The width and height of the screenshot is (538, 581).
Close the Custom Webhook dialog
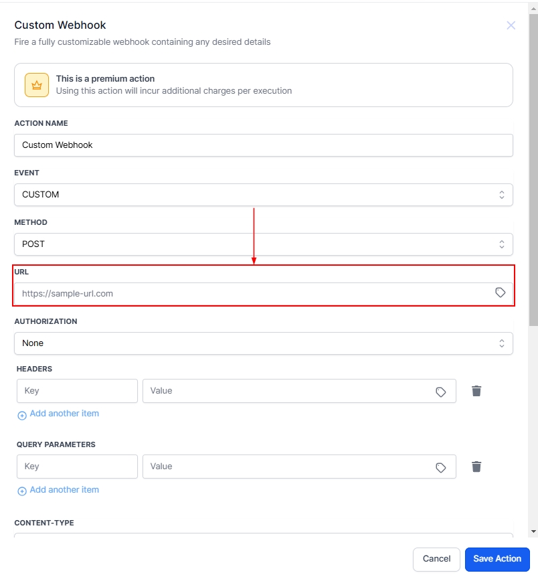tap(511, 25)
